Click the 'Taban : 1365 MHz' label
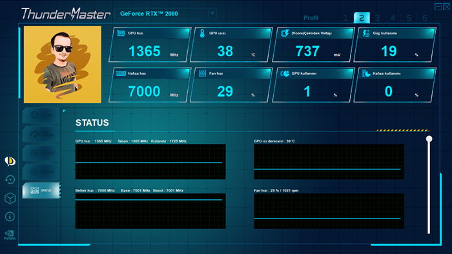This screenshot has height=254, width=452. point(133,141)
